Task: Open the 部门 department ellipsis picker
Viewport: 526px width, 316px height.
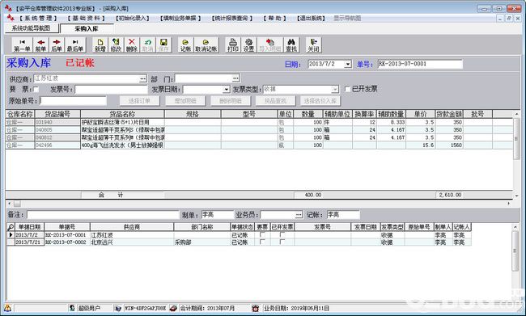Action: pos(235,78)
